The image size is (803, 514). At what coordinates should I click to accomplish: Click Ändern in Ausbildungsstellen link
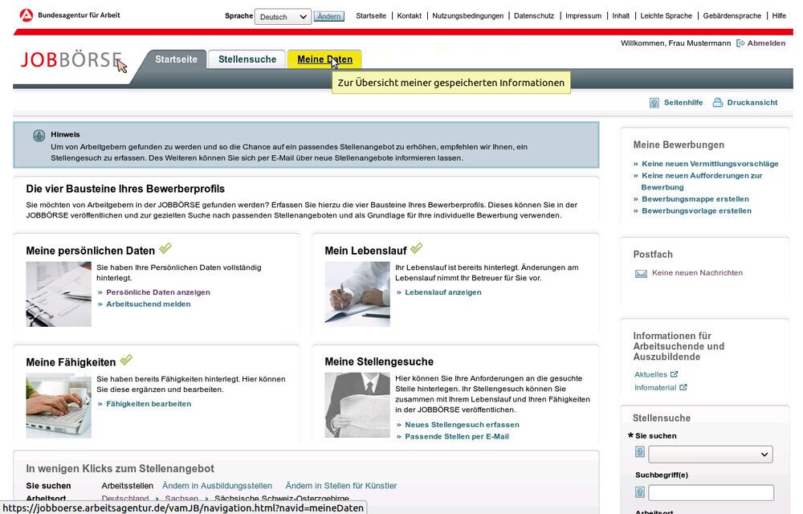coord(217,485)
